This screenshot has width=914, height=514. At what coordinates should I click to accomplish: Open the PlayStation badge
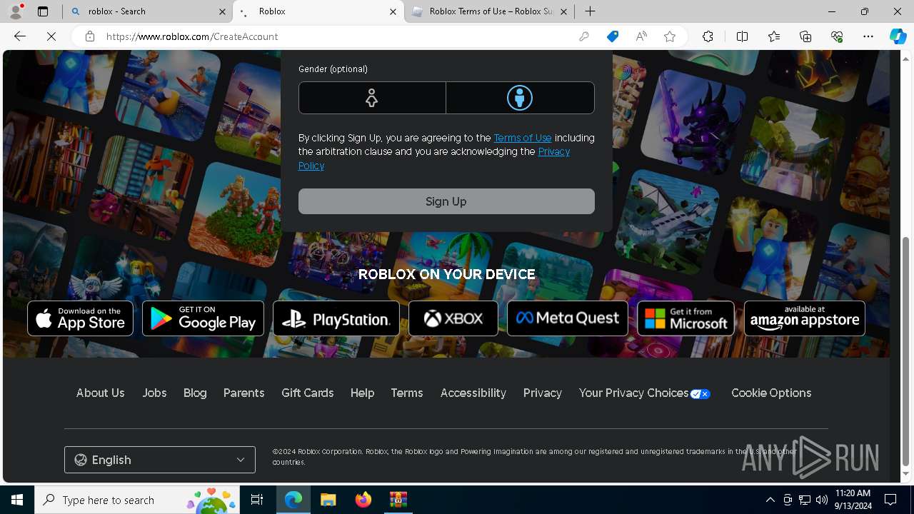[x=336, y=318]
